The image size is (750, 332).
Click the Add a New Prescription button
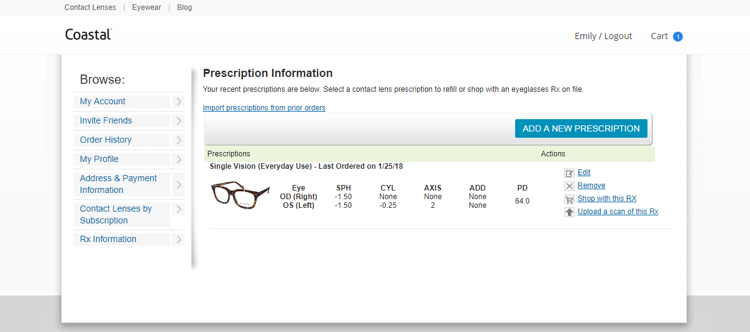pyautogui.click(x=581, y=128)
